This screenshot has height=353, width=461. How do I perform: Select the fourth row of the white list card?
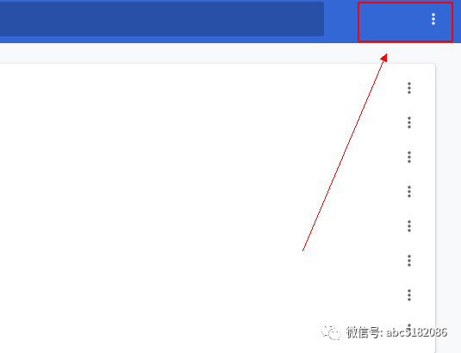[x=217, y=192]
